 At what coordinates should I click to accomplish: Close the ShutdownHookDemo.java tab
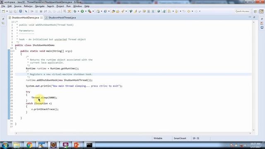click(41, 17)
